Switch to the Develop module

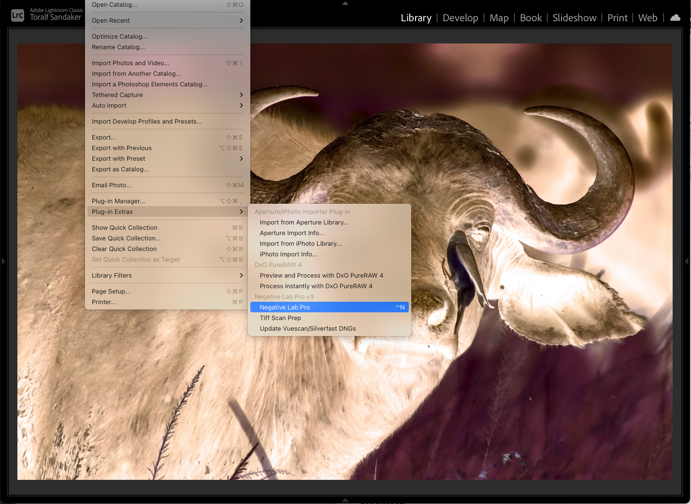pos(460,18)
